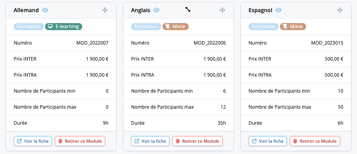Open Voir la fiche for Anglais
This screenshot has height=154, width=357.
pos(150,141)
